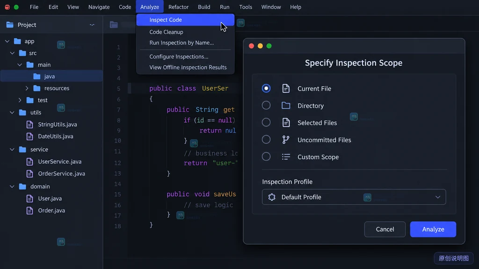479x269 pixels.
Task: Click the Order.java file icon
Action: [x=29, y=211]
